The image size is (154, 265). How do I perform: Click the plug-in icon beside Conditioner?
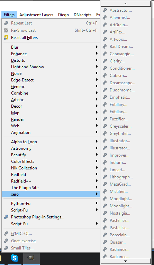coord(105,68)
